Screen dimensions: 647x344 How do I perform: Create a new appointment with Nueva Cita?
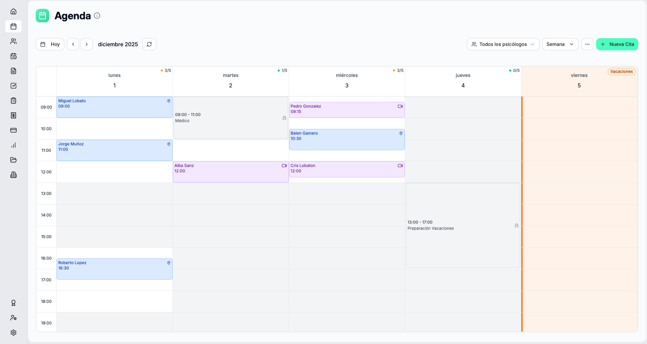[617, 44]
